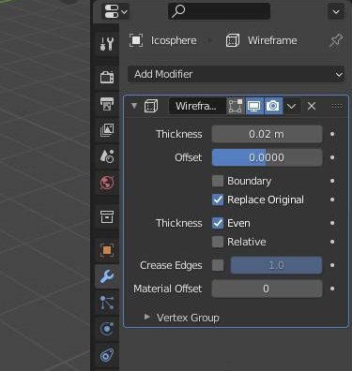This screenshot has width=352, height=371.
Task: Click the modifier drag handle grip
Action: 337,106
